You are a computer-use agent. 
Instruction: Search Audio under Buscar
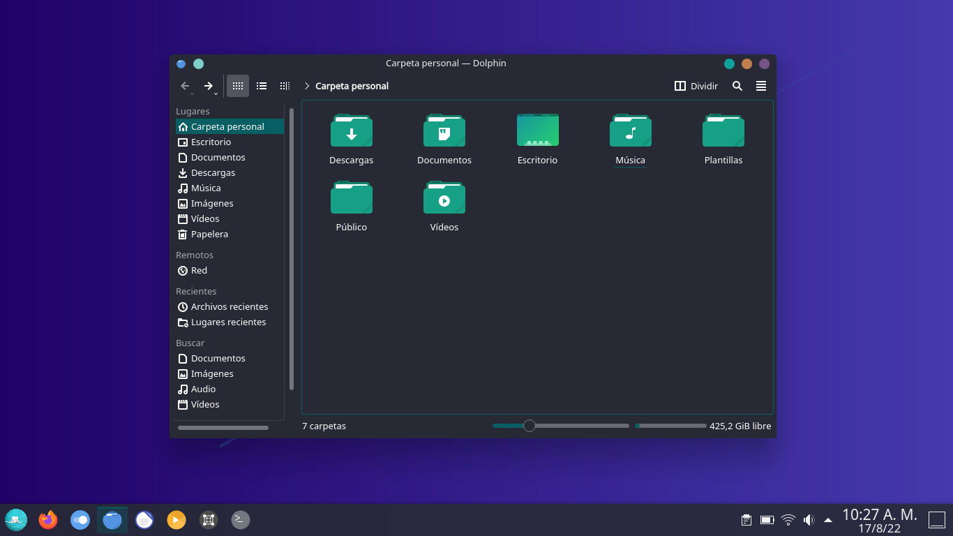(230, 389)
